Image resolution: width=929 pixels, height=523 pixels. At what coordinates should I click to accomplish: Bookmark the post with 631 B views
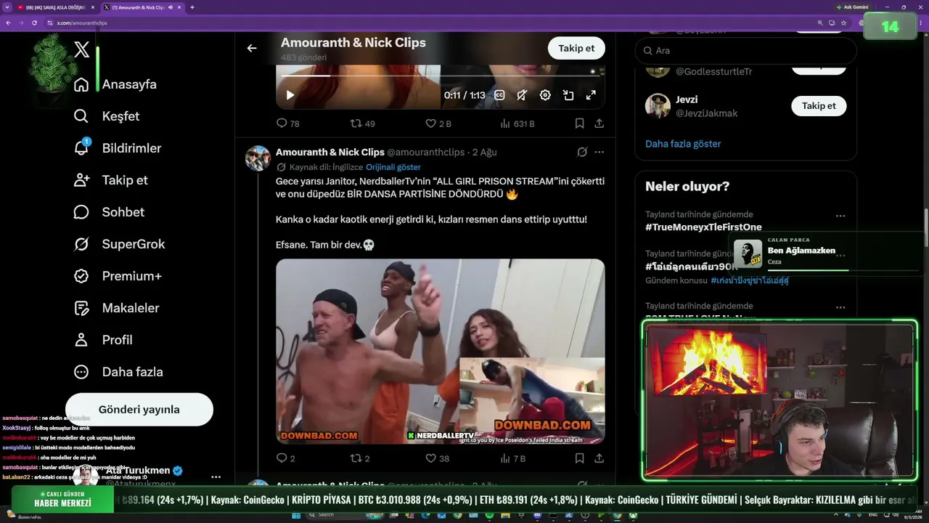[579, 123]
